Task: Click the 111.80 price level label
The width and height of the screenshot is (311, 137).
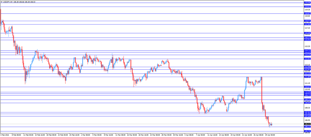Action: (x=307, y=77)
